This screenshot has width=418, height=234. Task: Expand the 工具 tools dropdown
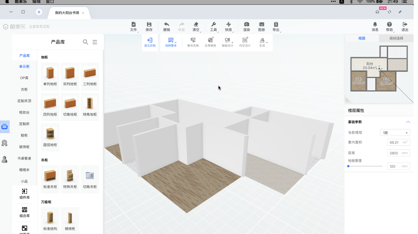point(214,24)
